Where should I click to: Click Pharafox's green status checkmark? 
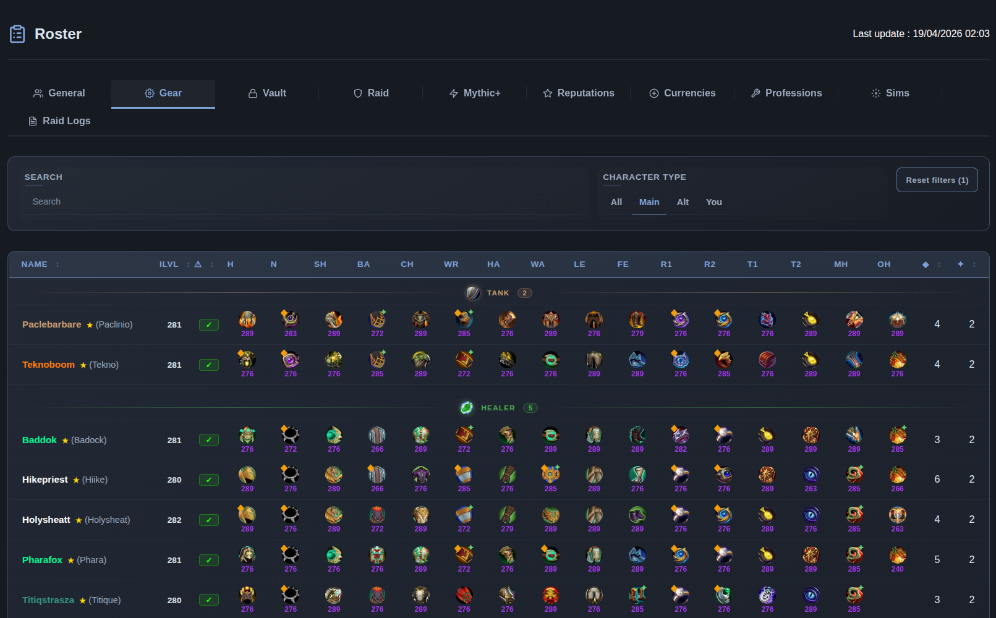(209, 561)
